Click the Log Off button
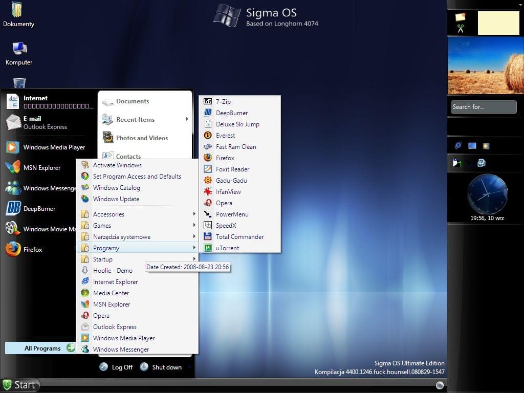524x393 pixels. tap(116, 367)
